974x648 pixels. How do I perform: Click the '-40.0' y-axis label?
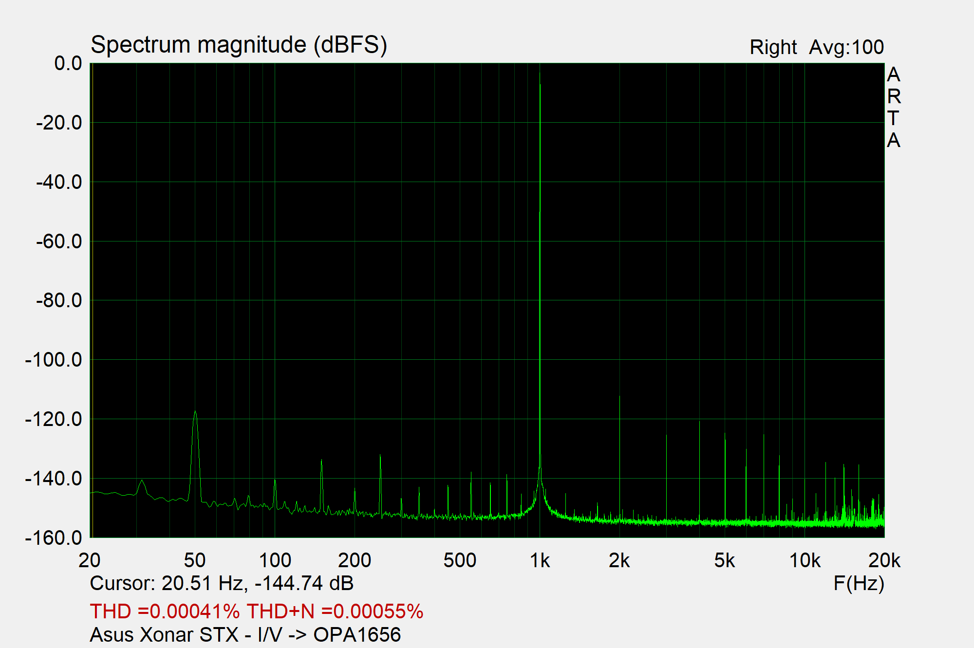tap(59, 182)
